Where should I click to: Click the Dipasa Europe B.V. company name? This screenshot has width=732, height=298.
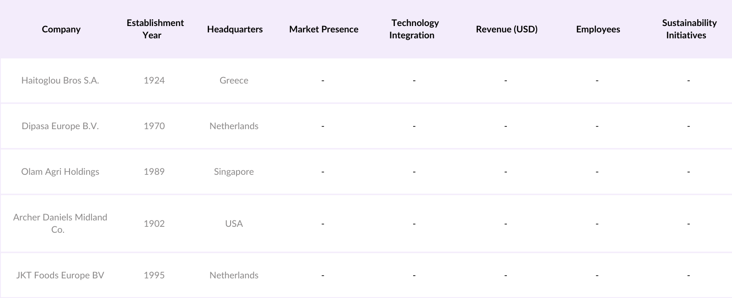click(x=60, y=126)
